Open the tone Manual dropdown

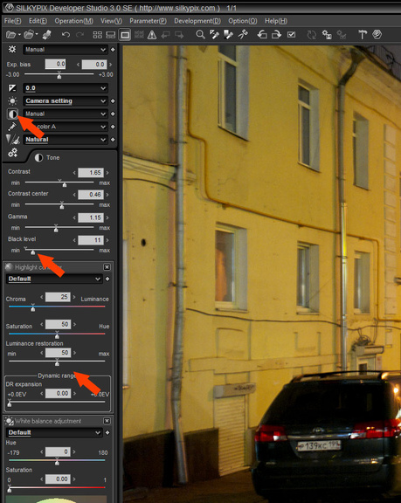(66, 114)
